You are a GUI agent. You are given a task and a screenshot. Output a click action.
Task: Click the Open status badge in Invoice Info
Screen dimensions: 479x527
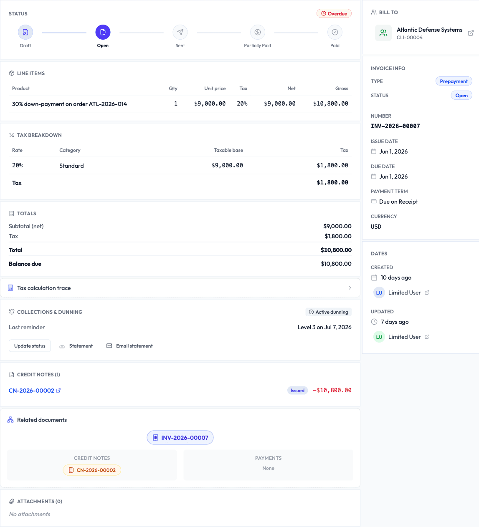pyautogui.click(x=461, y=96)
